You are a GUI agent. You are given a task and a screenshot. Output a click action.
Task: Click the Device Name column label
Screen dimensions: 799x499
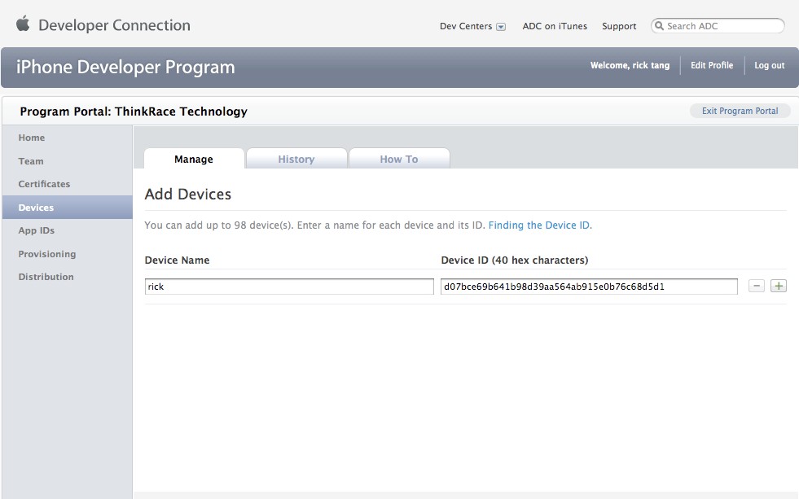coord(177,260)
